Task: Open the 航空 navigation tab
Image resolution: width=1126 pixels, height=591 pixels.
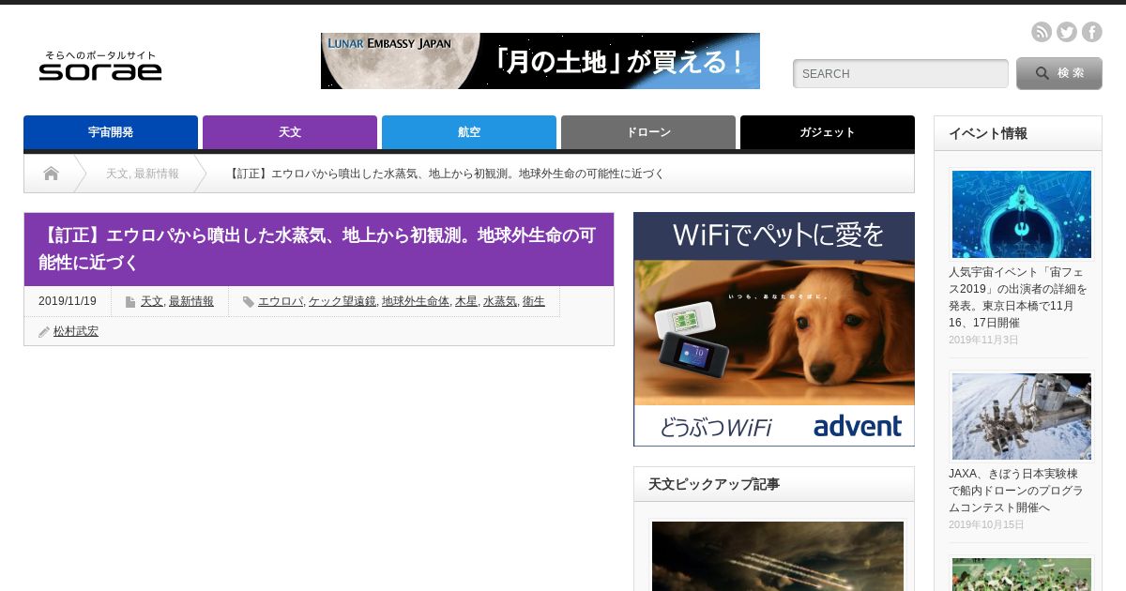Action: point(469,132)
